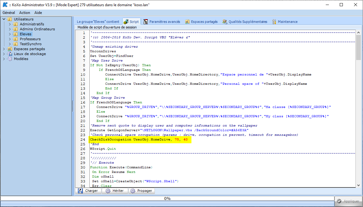Click the Set UserObj=FindUser line
Viewport: 363px width, 207px height.
click(x=112, y=56)
